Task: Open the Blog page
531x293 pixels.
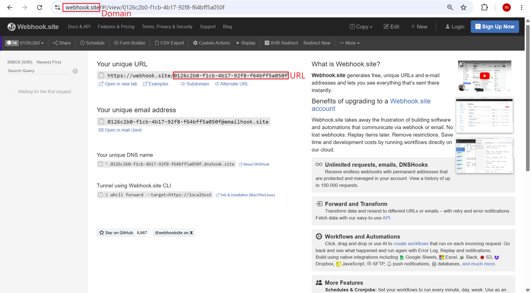Action: (x=227, y=27)
